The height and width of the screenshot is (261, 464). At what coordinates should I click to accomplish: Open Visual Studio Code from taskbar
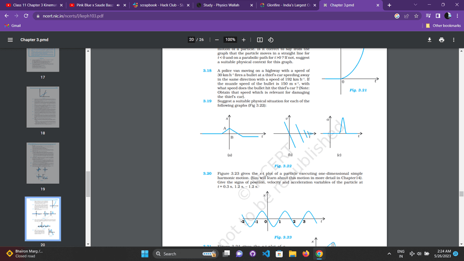pos(266,254)
